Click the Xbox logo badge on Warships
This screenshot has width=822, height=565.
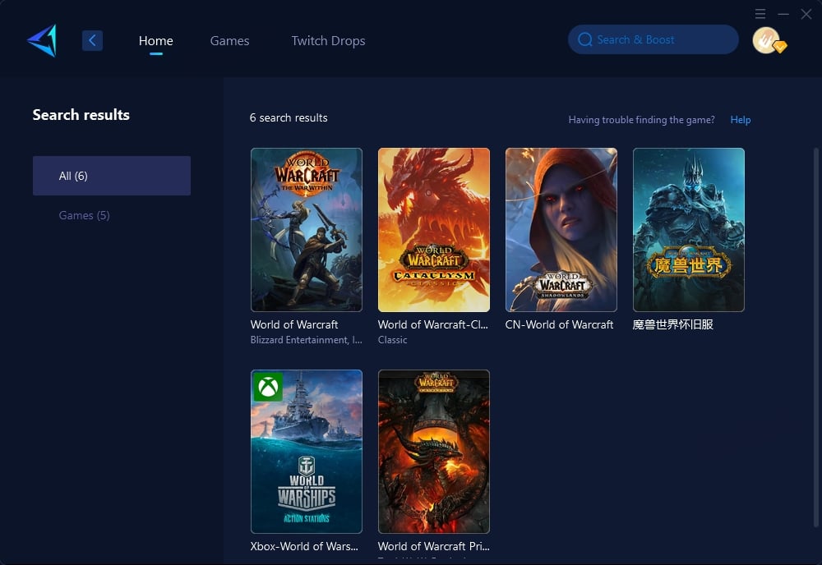tap(268, 387)
